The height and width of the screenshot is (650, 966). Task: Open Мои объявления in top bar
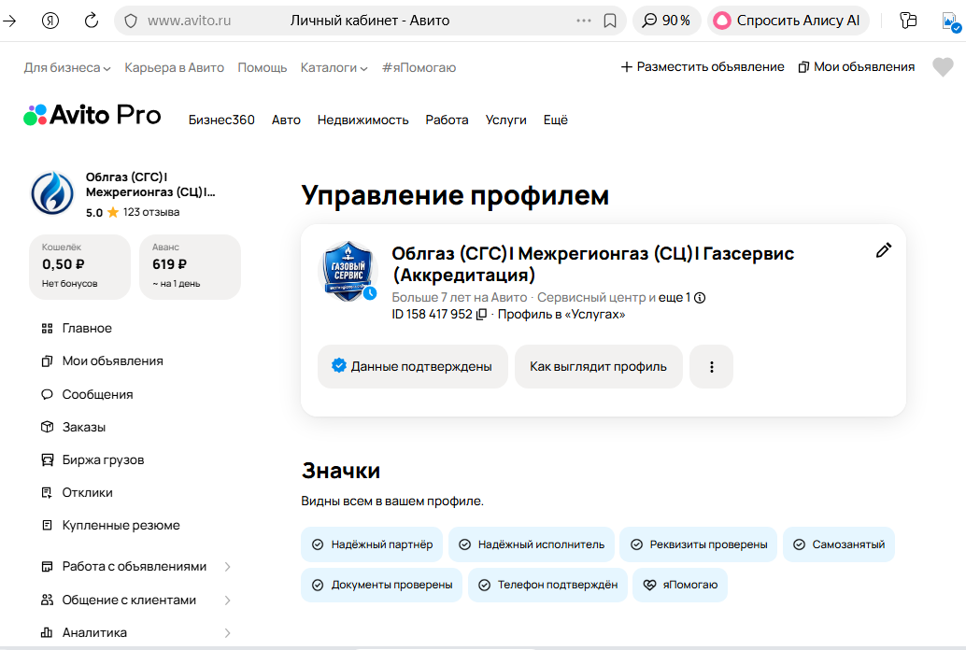click(857, 66)
